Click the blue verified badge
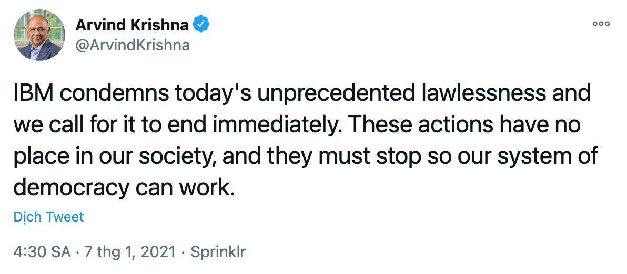The image size is (627, 274). point(201,24)
